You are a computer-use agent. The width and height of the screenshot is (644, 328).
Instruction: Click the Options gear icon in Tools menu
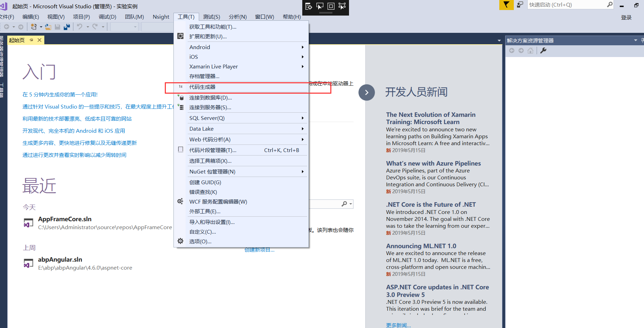pos(180,241)
